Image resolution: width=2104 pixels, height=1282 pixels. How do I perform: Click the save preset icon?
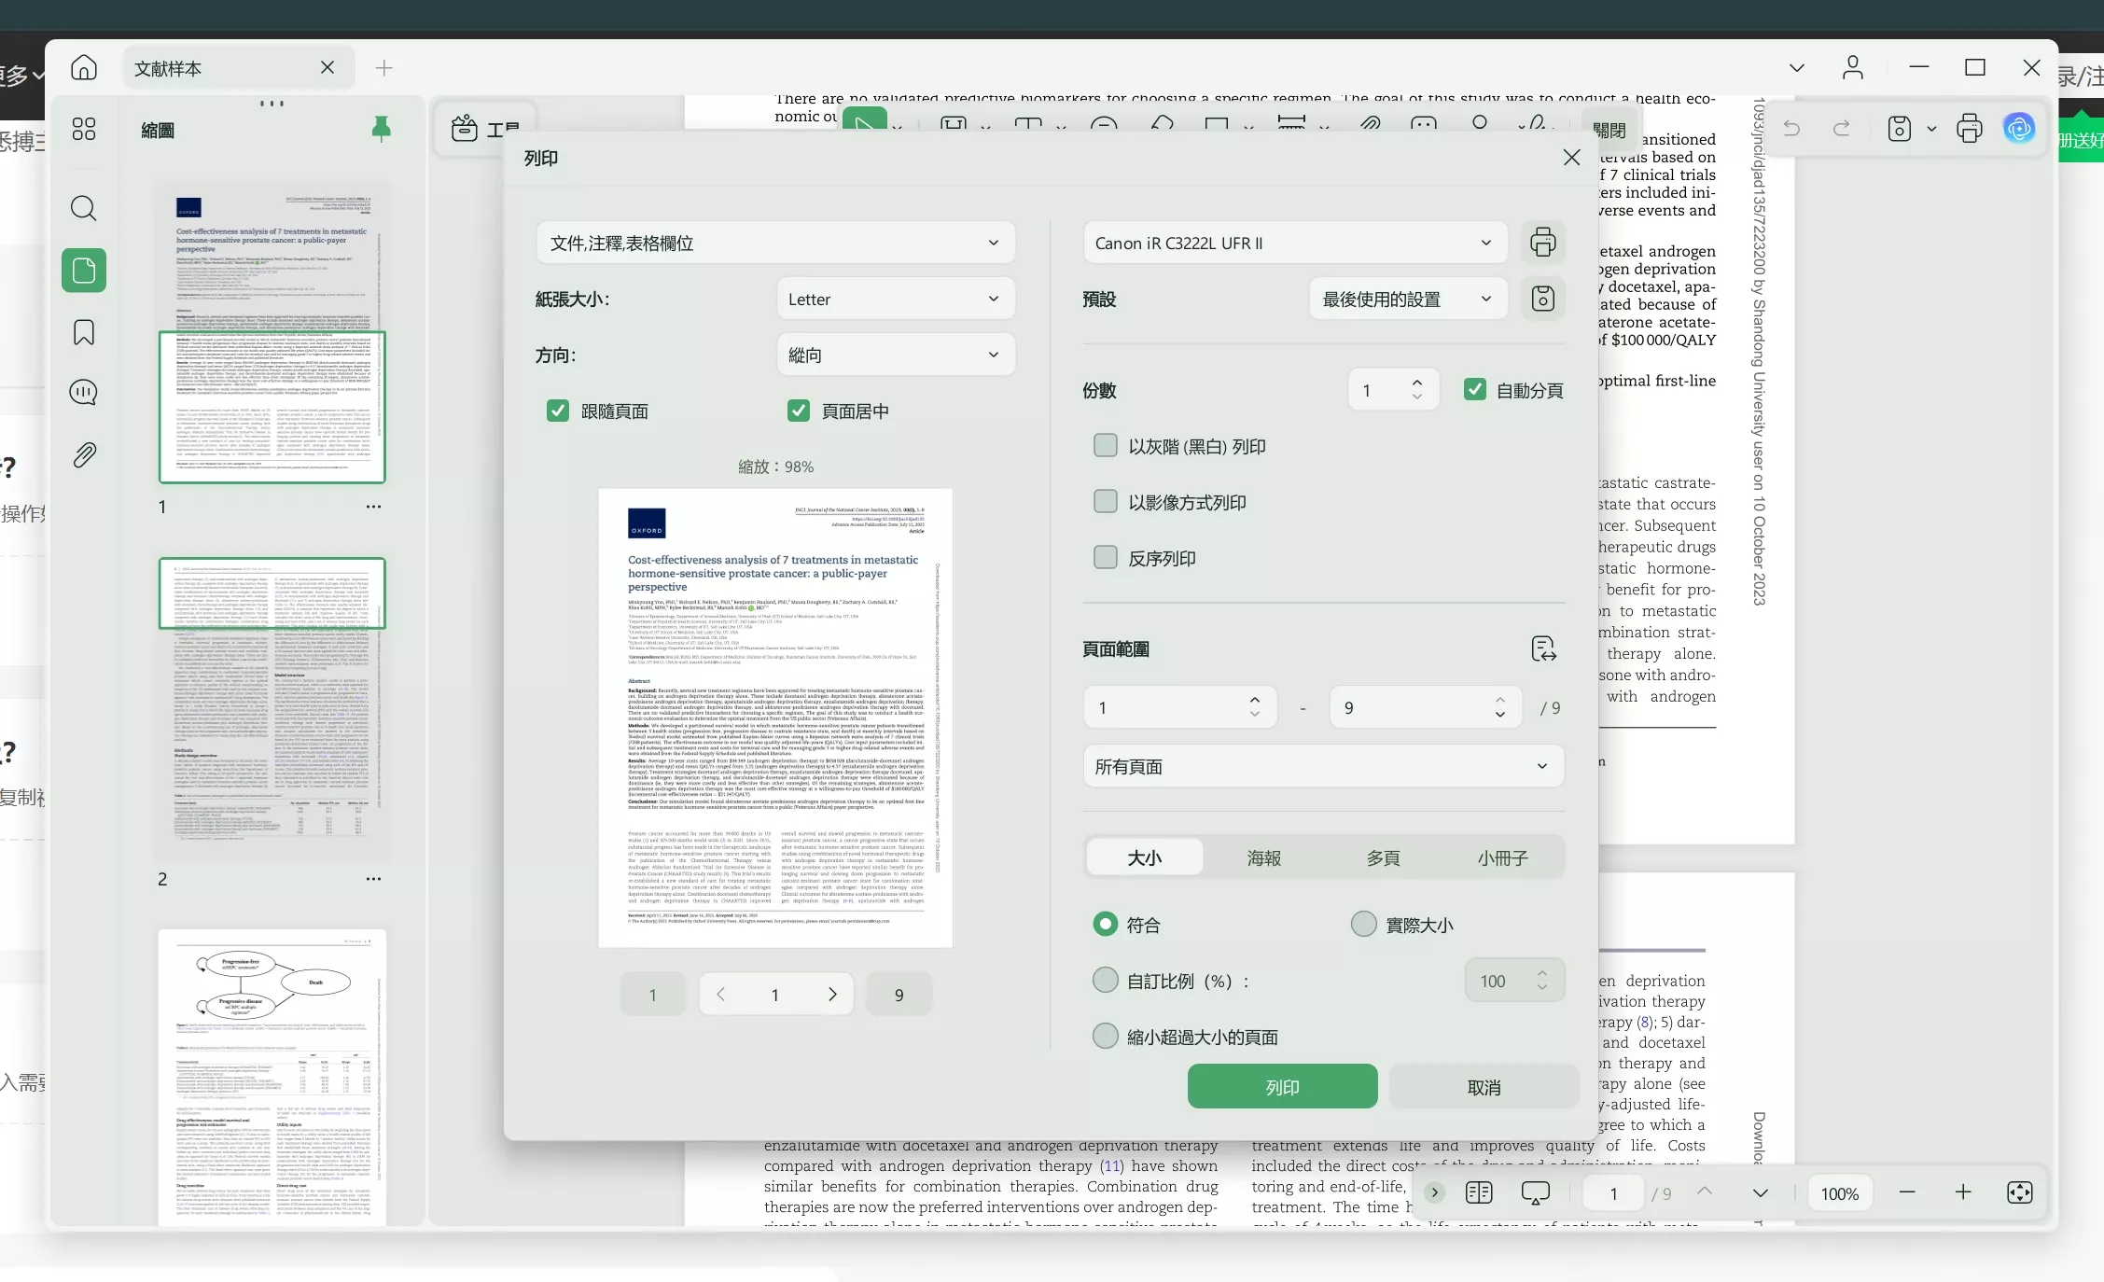(1542, 299)
